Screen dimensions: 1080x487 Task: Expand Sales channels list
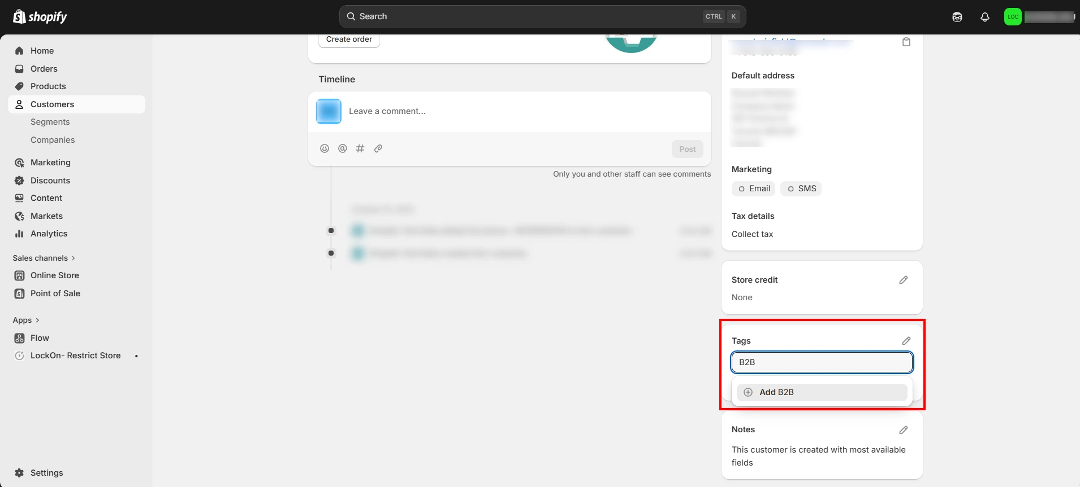(x=44, y=258)
